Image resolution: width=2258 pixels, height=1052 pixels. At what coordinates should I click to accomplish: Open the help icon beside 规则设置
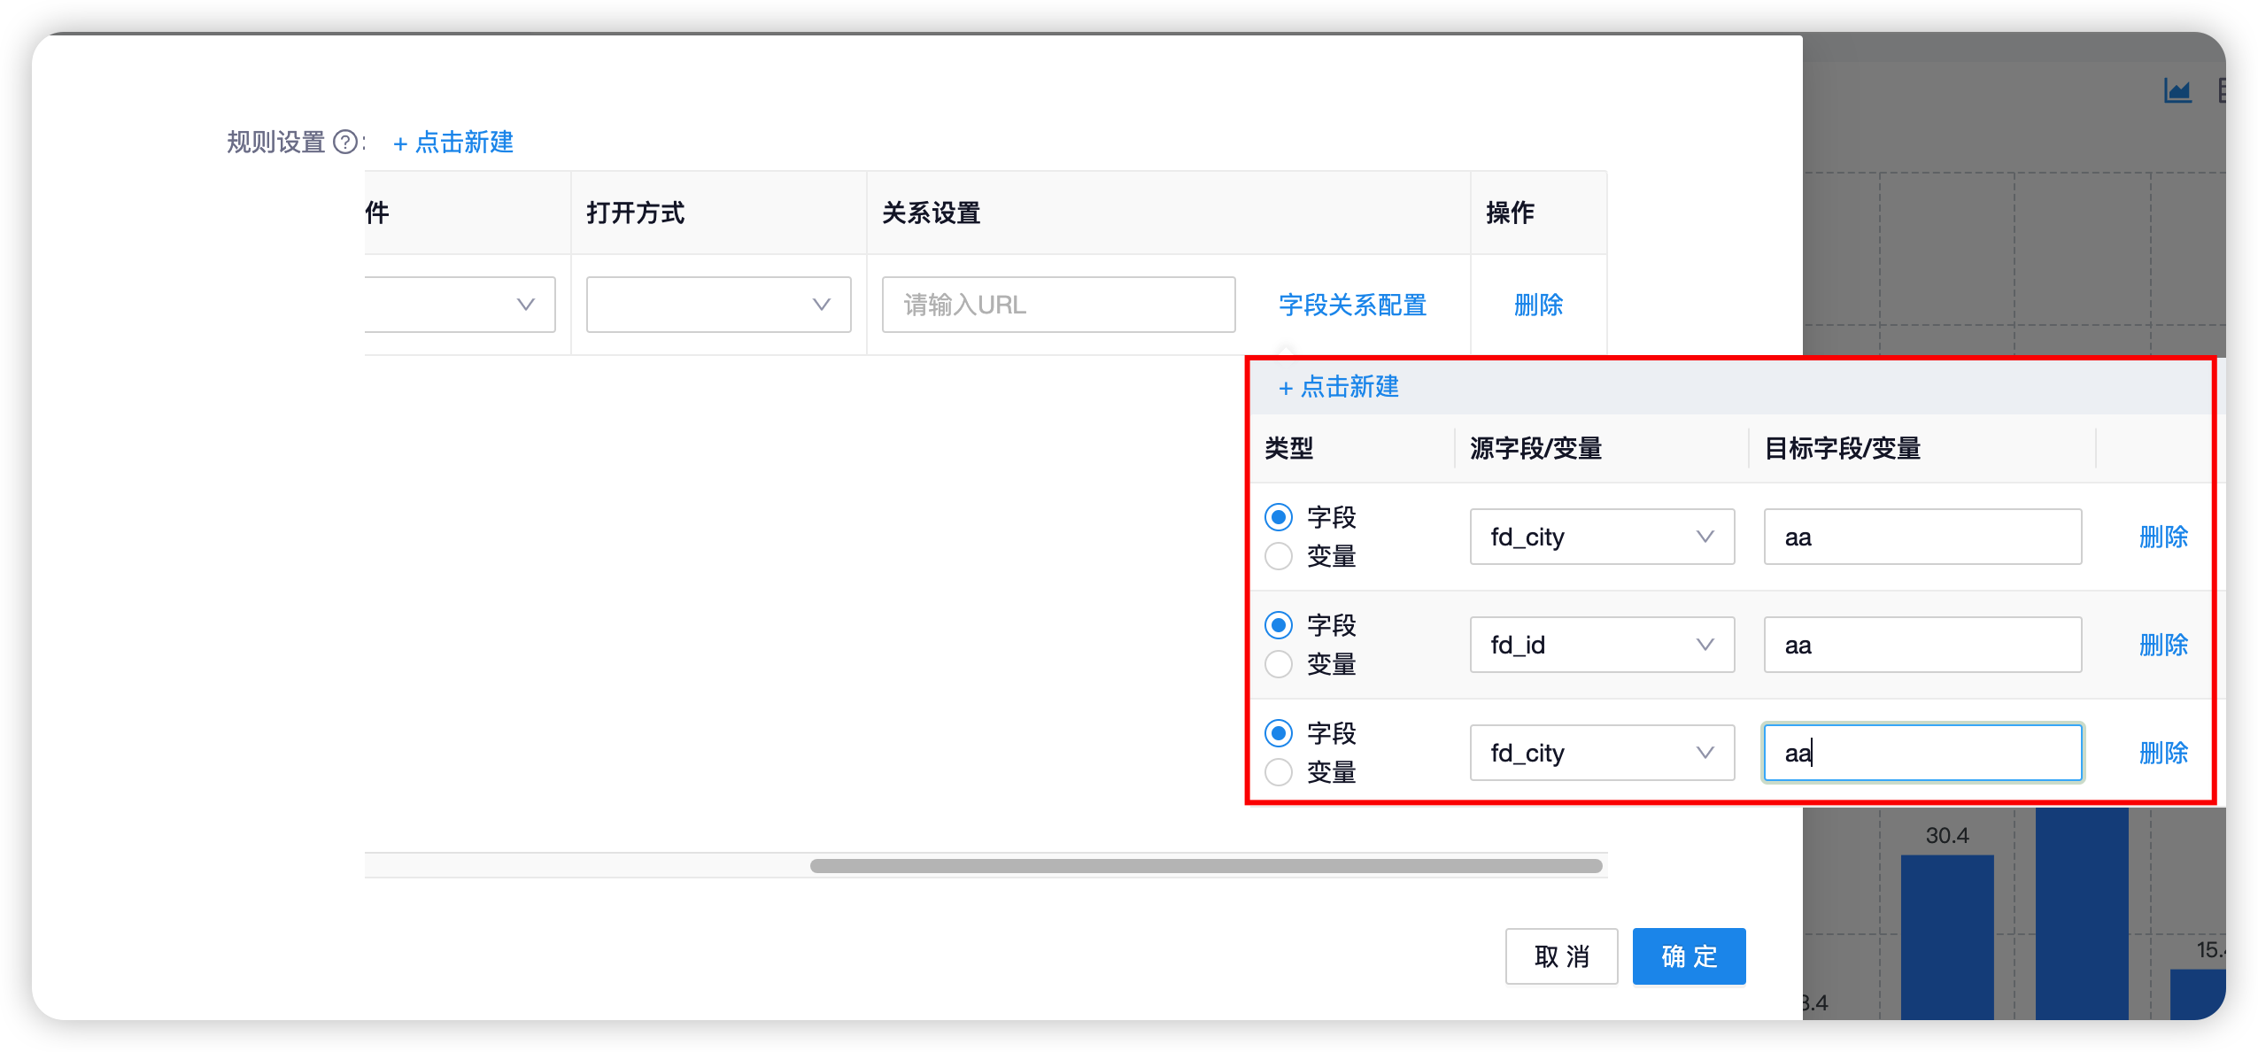tap(344, 142)
